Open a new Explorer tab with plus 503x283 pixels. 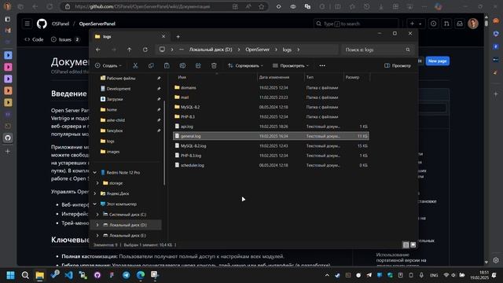coord(178,37)
